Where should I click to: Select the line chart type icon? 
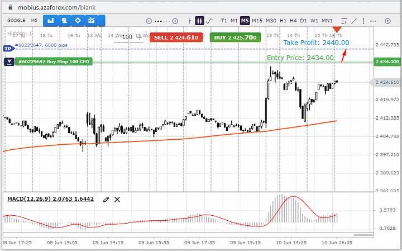click(209, 21)
